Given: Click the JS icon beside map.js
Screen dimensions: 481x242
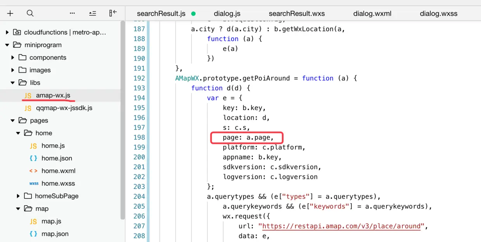Looking at the screenshot, I should 34,221.
